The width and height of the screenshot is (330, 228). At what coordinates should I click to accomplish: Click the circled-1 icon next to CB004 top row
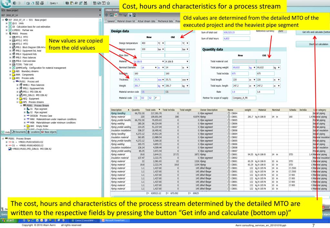coord(229,113)
